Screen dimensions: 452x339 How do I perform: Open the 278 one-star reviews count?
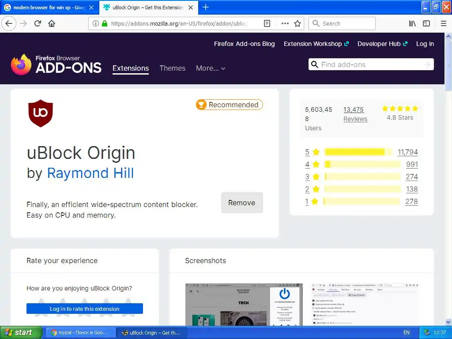(411, 201)
